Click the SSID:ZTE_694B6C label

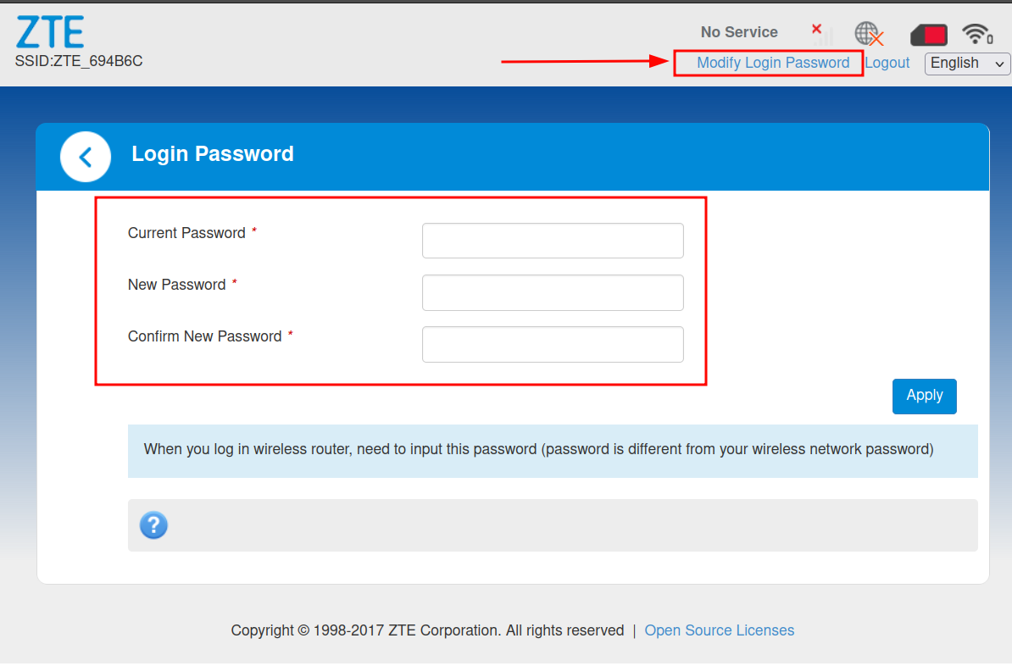click(78, 61)
